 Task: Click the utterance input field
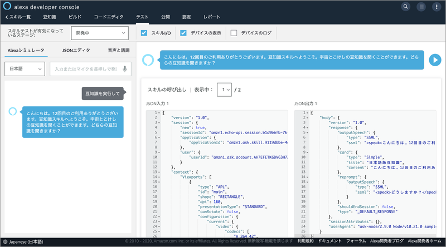pos(90,69)
